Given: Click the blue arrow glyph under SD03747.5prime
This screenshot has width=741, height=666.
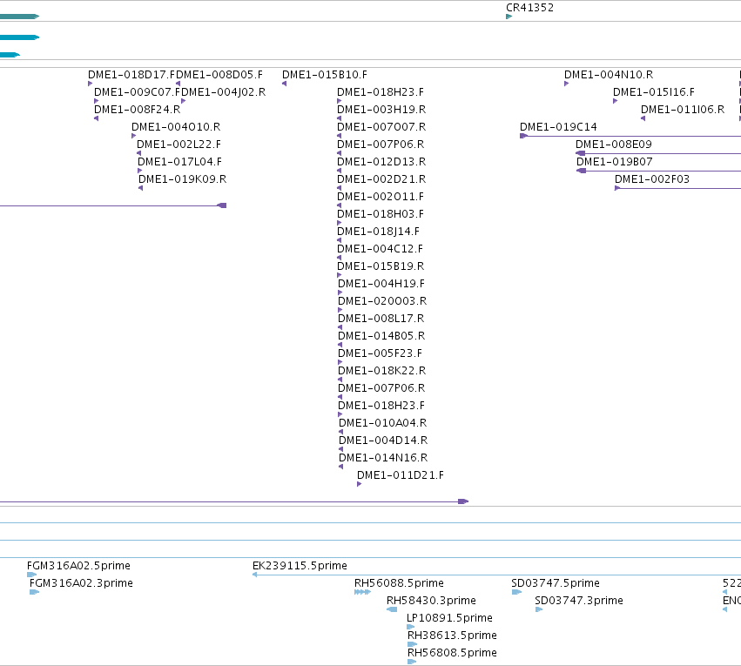Looking at the screenshot, I should pyautogui.click(x=516, y=592).
